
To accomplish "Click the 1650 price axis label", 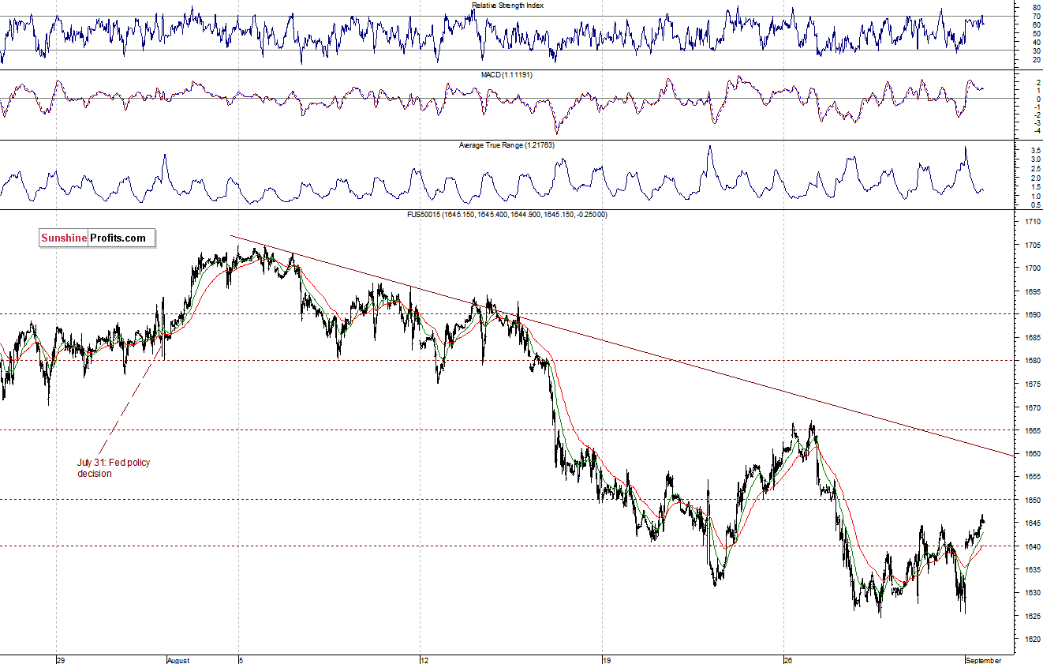I will [x=1032, y=501].
